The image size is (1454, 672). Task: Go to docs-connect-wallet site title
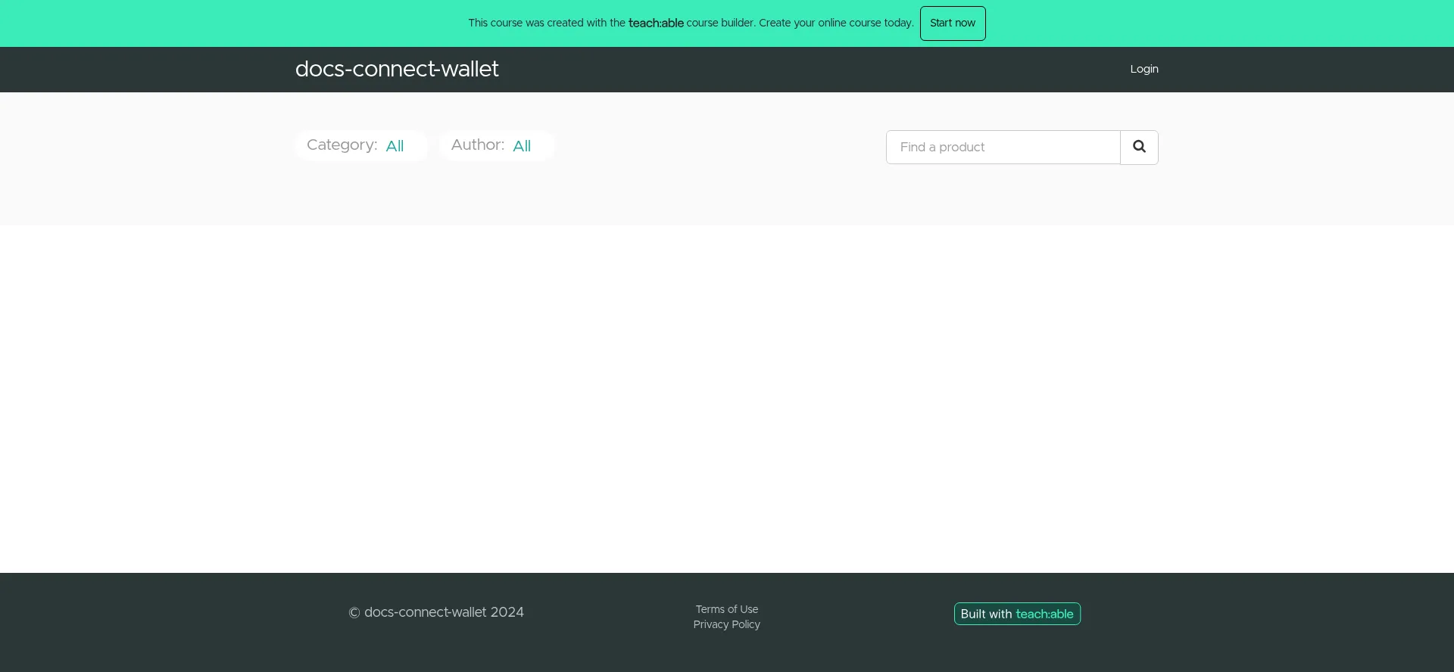(x=397, y=70)
